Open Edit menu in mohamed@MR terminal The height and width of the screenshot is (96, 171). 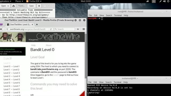(95, 82)
